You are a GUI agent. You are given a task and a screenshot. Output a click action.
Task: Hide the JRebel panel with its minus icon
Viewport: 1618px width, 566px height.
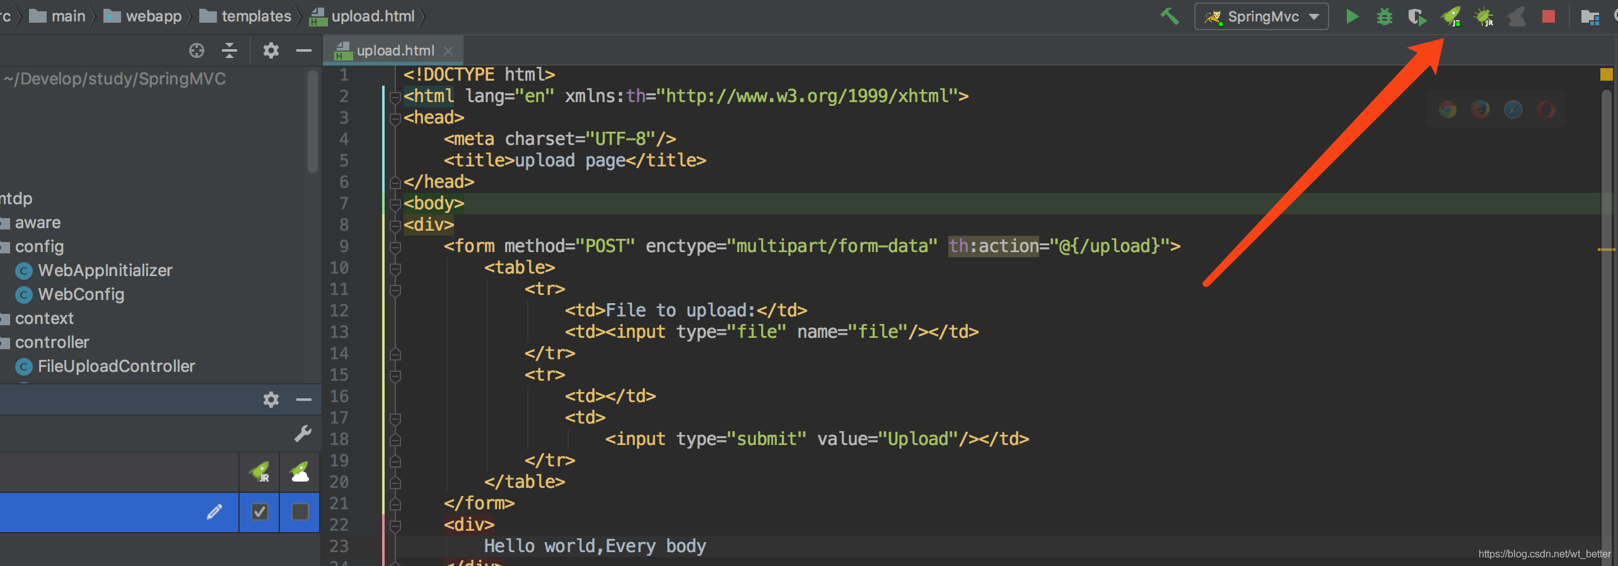[x=304, y=400]
